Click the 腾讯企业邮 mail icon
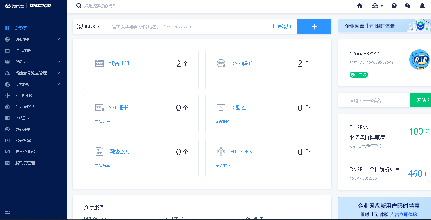 tap(7, 152)
